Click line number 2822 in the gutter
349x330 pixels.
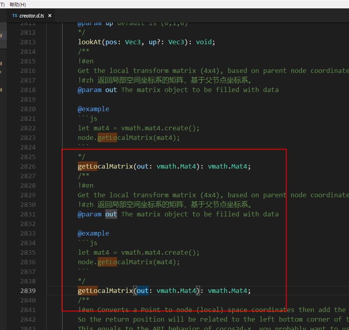click(x=28, y=128)
